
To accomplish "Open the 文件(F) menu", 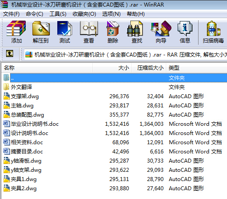I will tap(11, 14).
